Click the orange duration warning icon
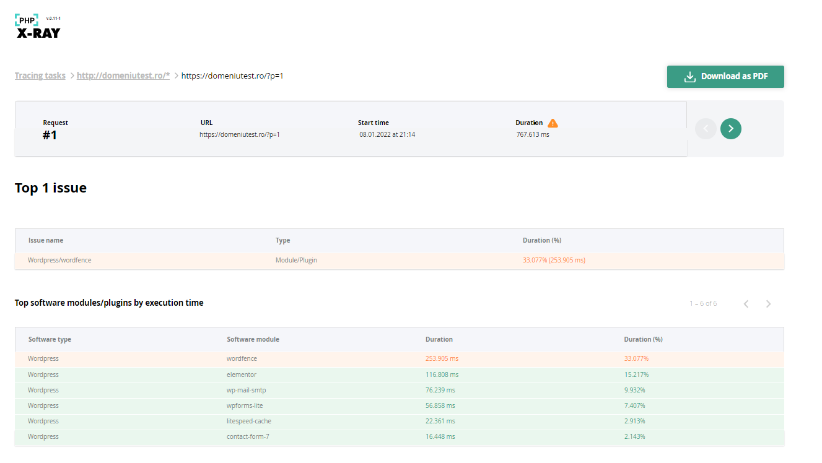The width and height of the screenshot is (822, 463). tap(553, 123)
